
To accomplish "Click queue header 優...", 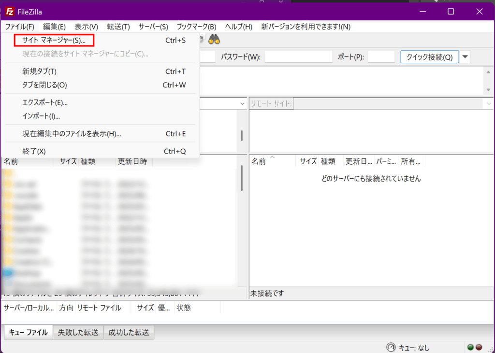I will [x=165, y=308].
